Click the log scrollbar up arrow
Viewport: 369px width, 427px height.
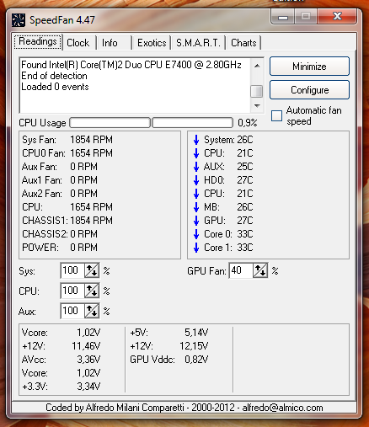257,66
